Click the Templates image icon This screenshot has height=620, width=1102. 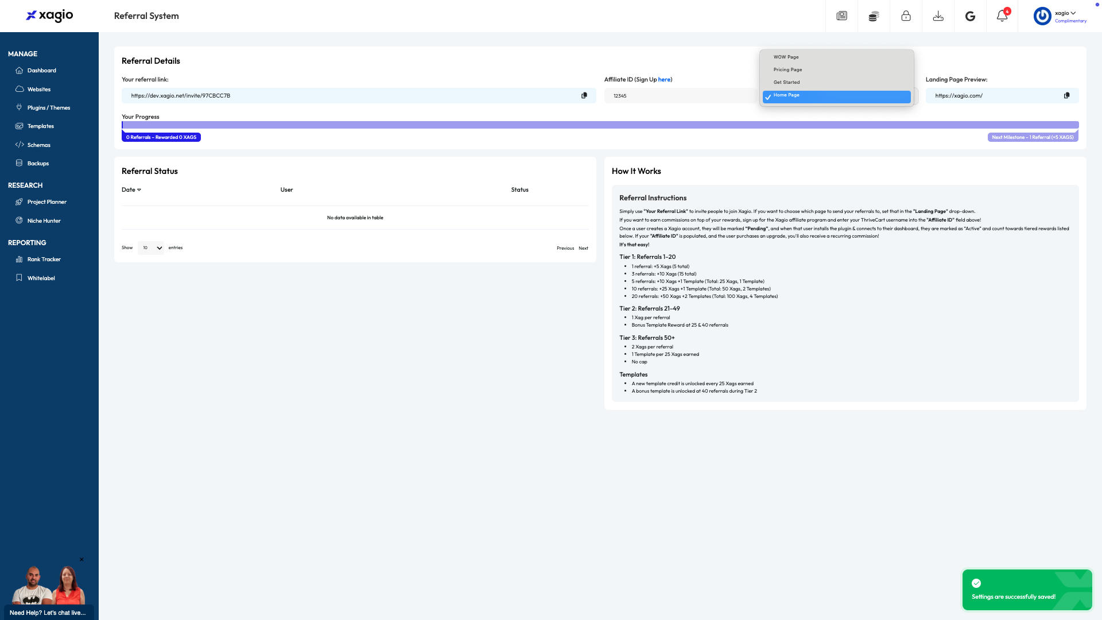pos(20,126)
